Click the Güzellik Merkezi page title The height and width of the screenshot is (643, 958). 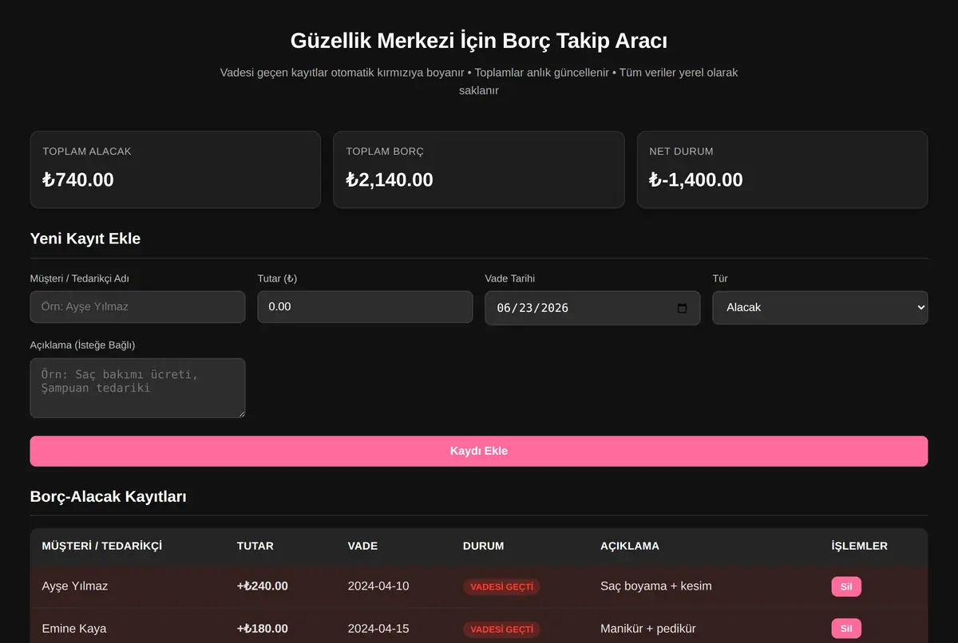[x=479, y=41]
